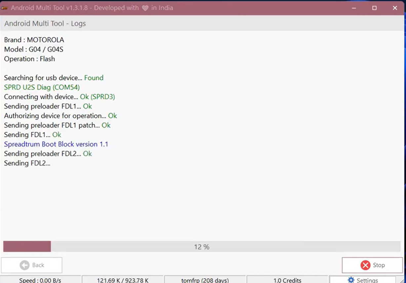Click the Android Multi Tool app icon in title bar
This screenshot has width=406, height=283.
[x=4, y=8]
